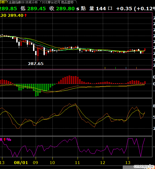Click the red up arrow in bottom indicator label
155x169 pixels.
pyautogui.click(x=4, y=139)
